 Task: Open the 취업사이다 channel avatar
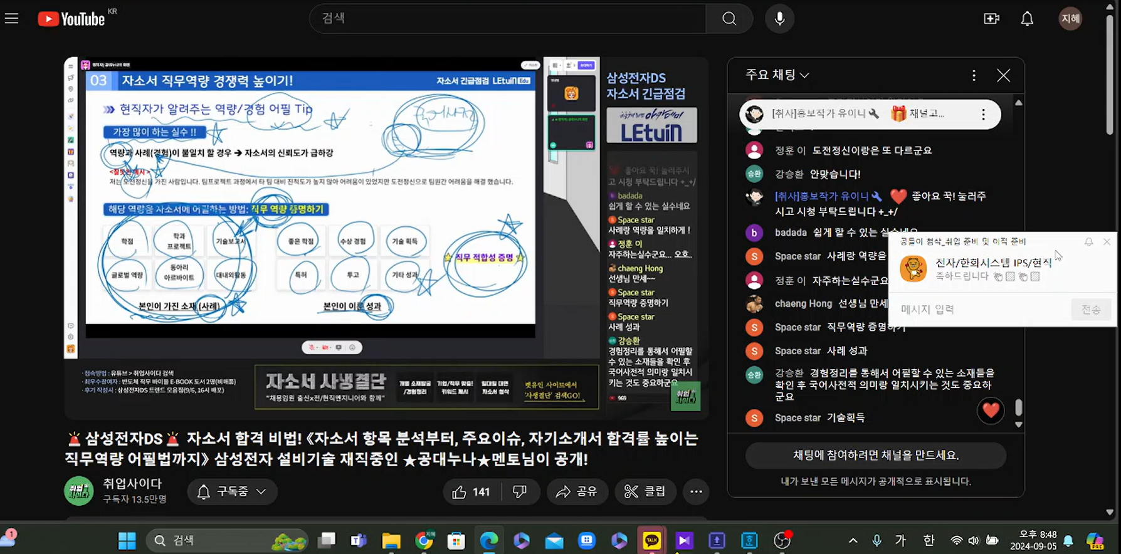tap(79, 491)
